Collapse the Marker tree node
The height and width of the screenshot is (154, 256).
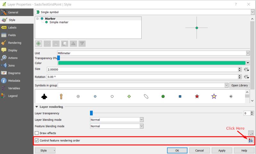37,19
